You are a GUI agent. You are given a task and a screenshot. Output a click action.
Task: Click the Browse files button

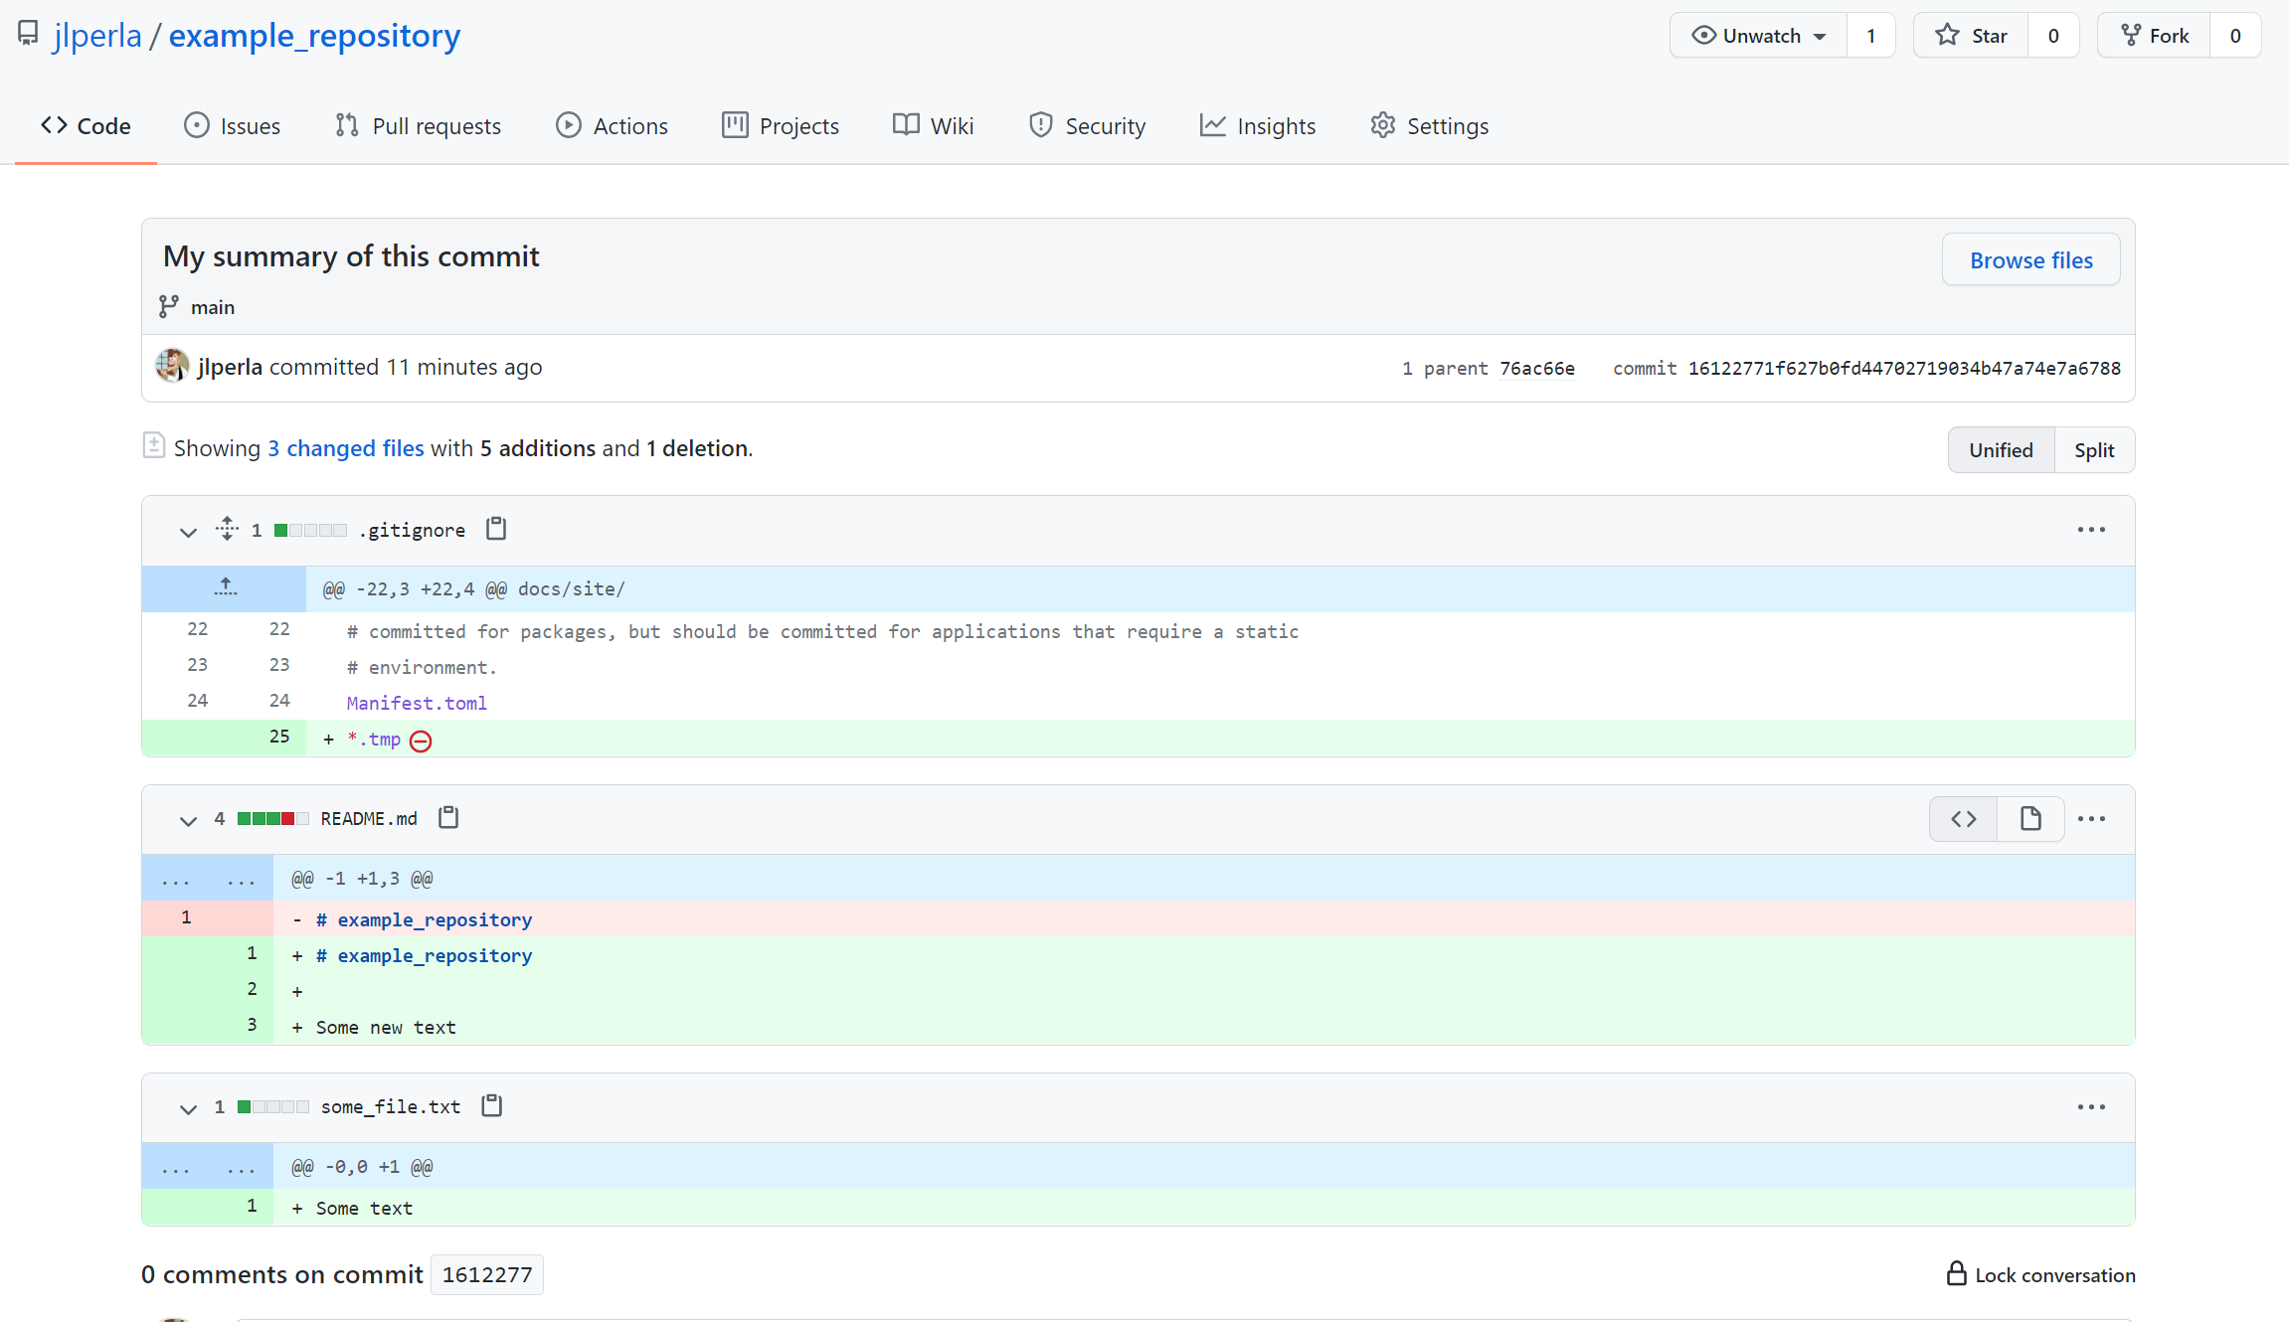pos(2030,260)
